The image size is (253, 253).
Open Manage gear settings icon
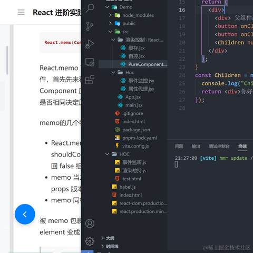(x=90, y=241)
